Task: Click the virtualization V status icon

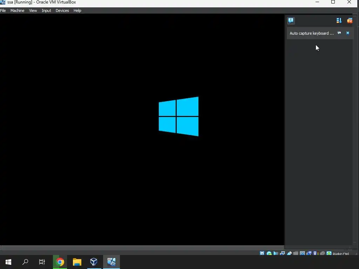Action: coord(316,253)
